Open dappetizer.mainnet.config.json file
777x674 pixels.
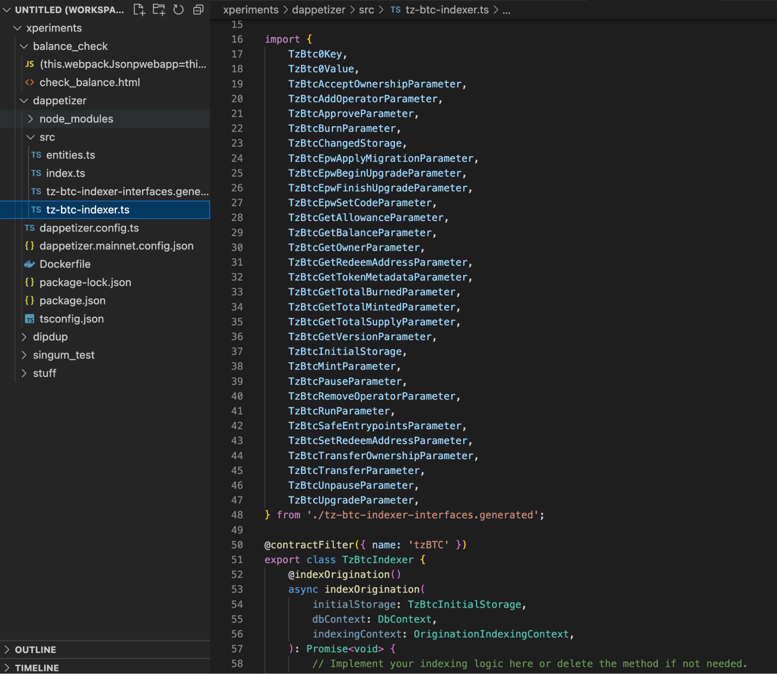click(116, 246)
